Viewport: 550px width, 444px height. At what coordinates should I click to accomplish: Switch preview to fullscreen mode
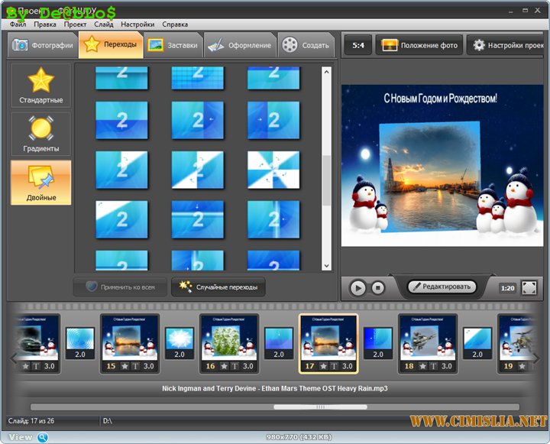[529, 288]
